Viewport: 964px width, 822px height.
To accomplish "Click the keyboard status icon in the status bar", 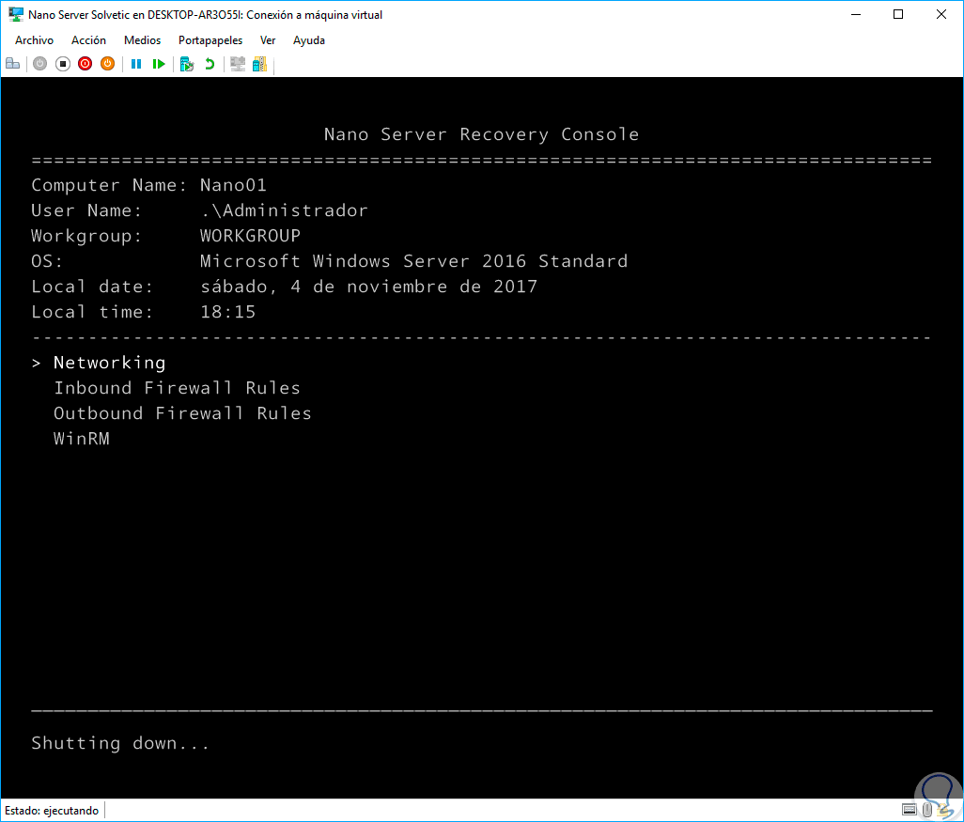I will (x=910, y=810).
